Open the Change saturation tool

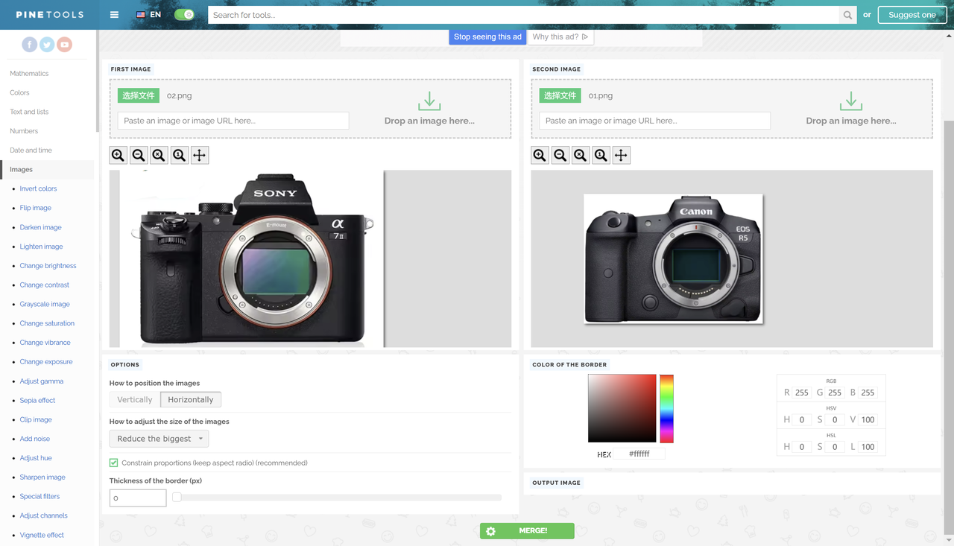pos(47,323)
